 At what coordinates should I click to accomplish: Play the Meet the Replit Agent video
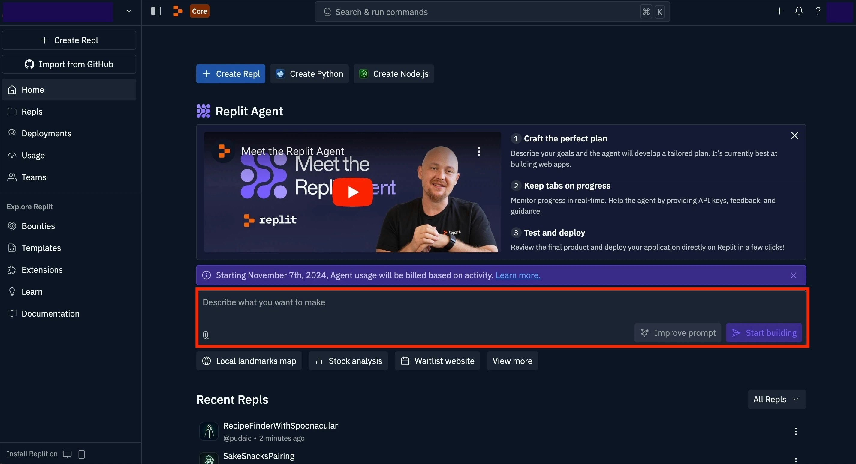(352, 192)
